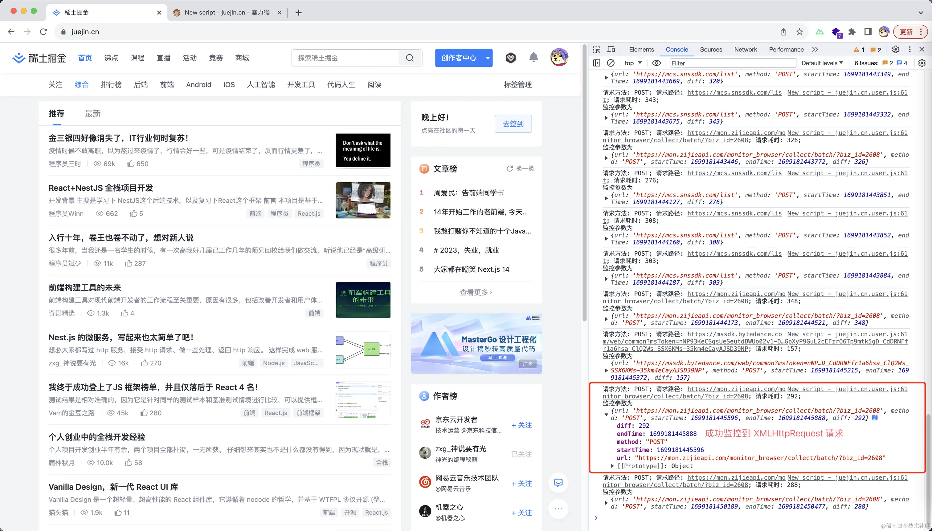
Task: Click the search magnifier icon
Action: [410, 58]
